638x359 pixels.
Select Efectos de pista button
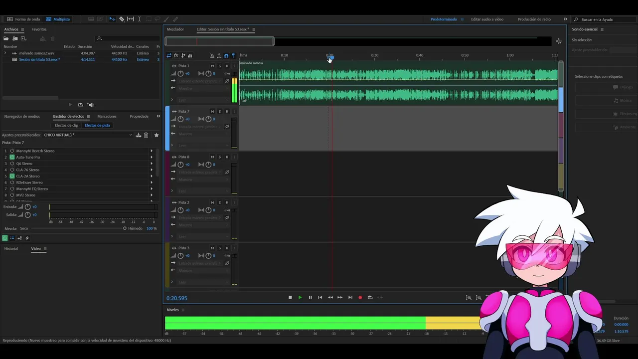click(x=97, y=125)
